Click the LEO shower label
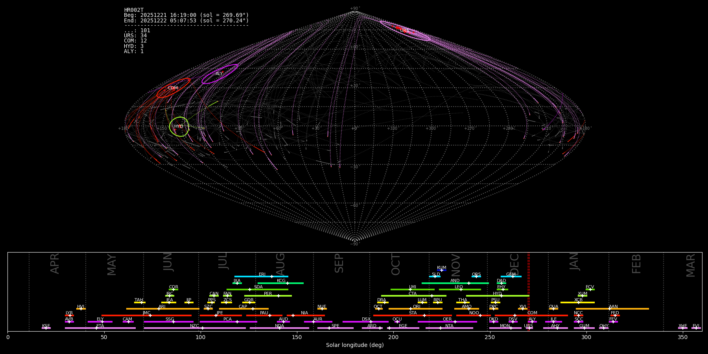This screenshot has width=708, height=354. 459,287
